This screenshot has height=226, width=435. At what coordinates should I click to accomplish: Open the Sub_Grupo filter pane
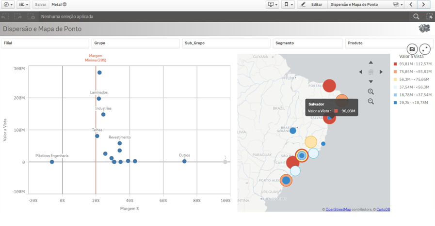point(226,43)
